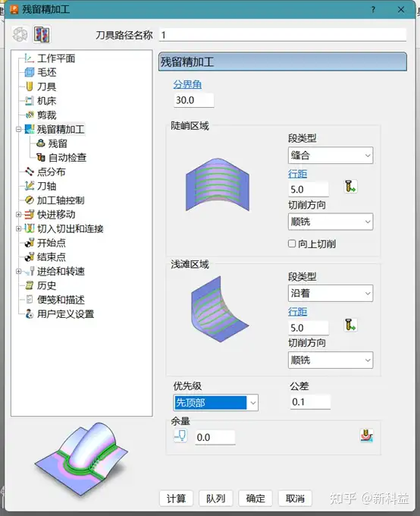Expand the 切入切出和连接 tree node
The width and height of the screenshot is (420, 516).
tap(19, 228)
